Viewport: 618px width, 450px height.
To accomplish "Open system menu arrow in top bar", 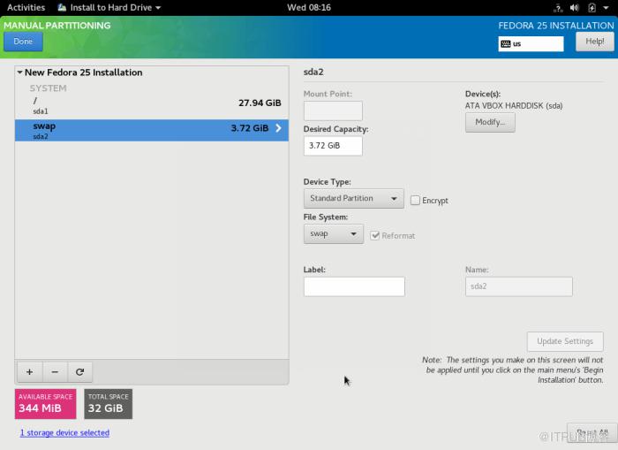I will (x=606, y=7).
